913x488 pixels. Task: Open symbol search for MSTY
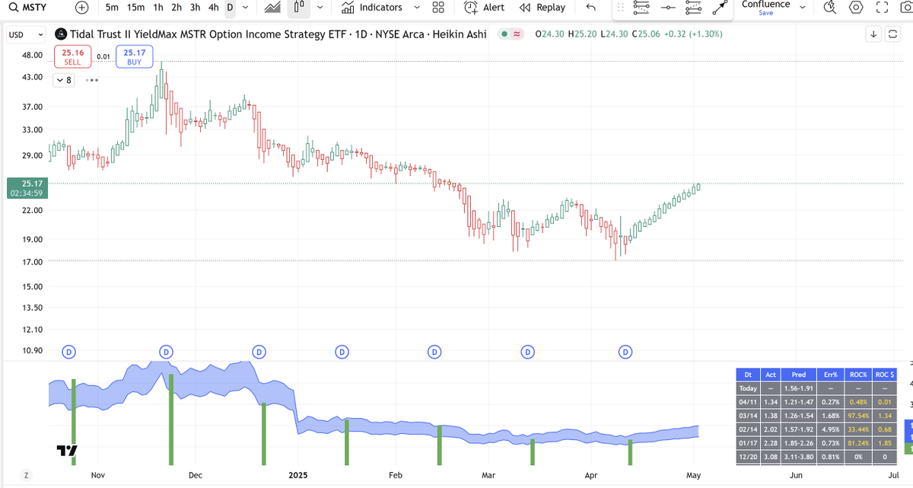tap(28, 8)
